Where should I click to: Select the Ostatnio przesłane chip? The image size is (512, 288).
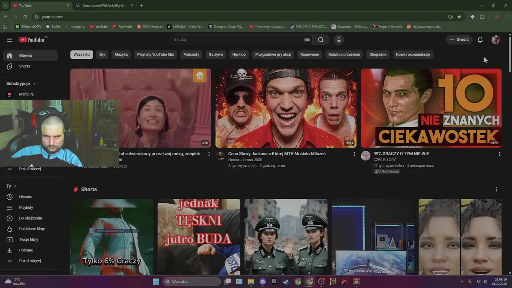pos(344,54)
